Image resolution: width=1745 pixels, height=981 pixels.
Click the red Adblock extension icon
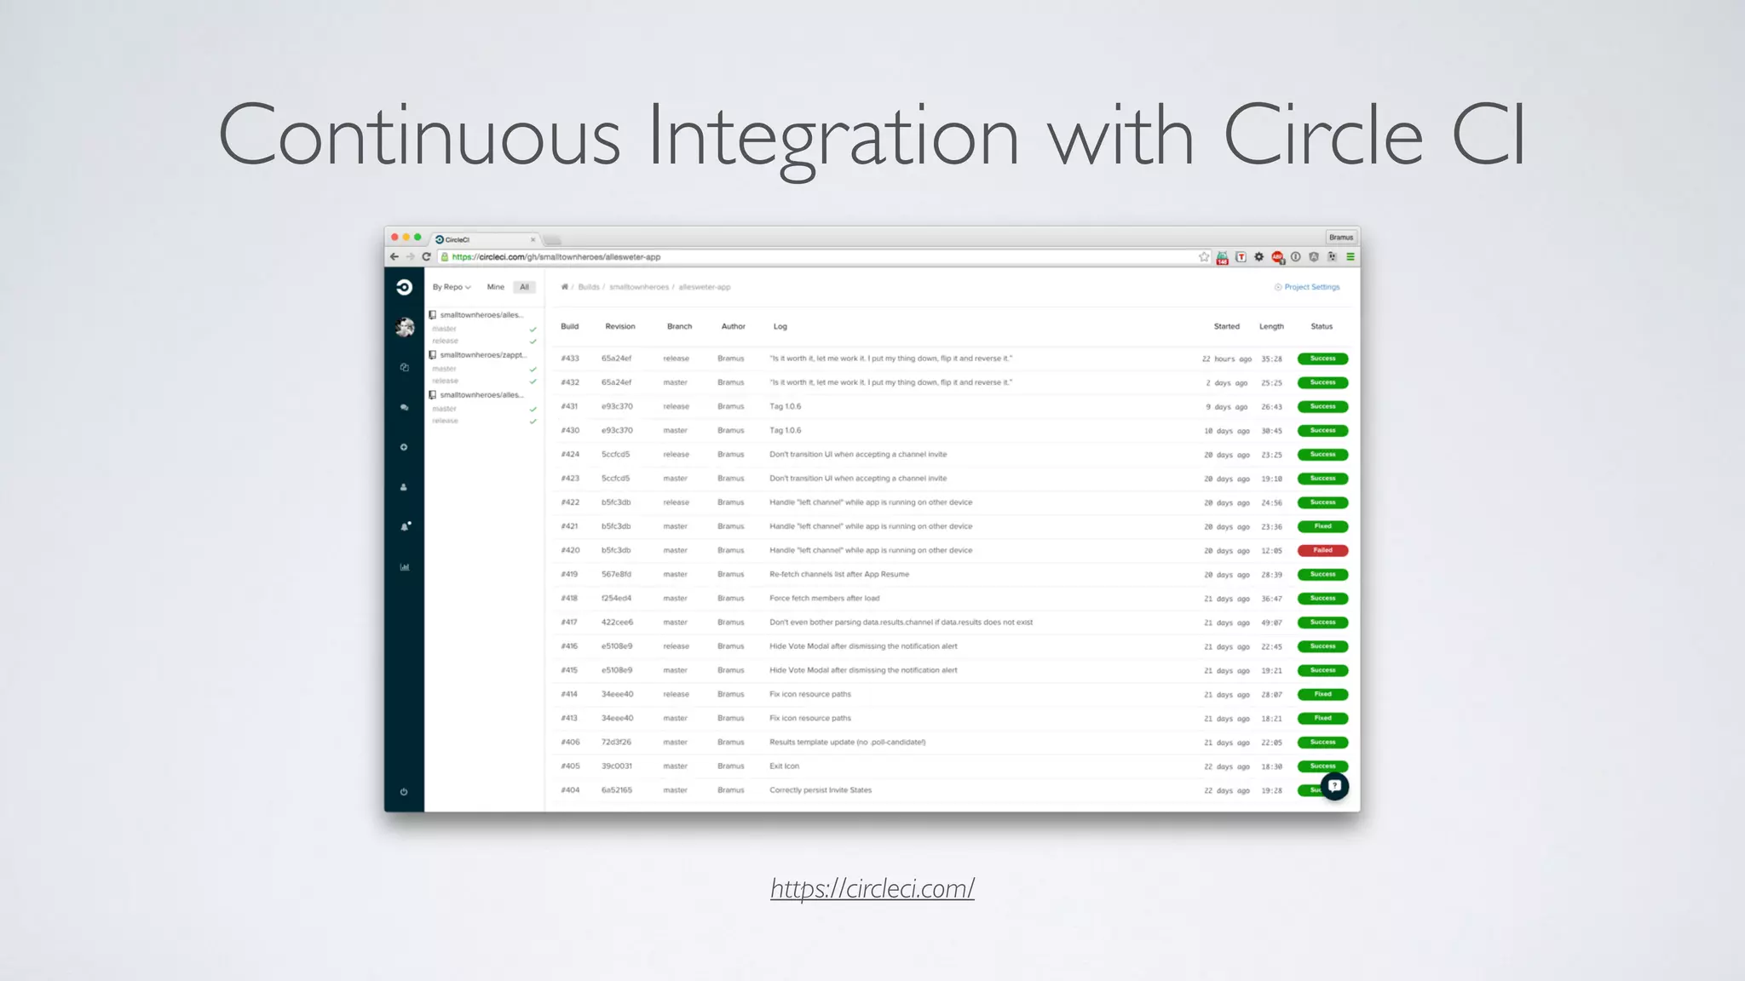(1277, 257)
